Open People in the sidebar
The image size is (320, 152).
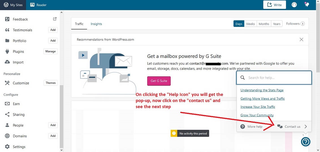click(x=18, y=125)
